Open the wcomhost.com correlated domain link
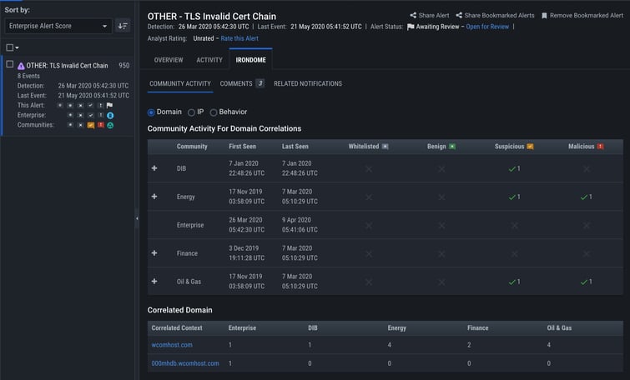630x380 pixels. point(172,345)
